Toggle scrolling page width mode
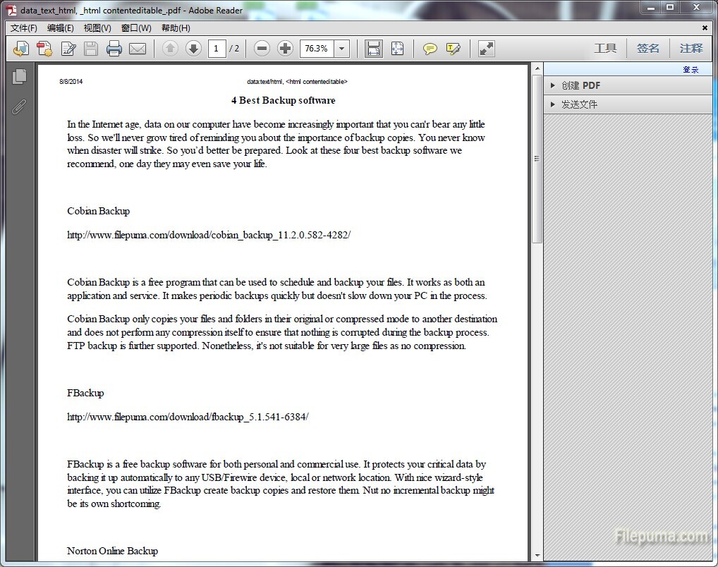This screenshot has width=718, height=567. (374, 49)
